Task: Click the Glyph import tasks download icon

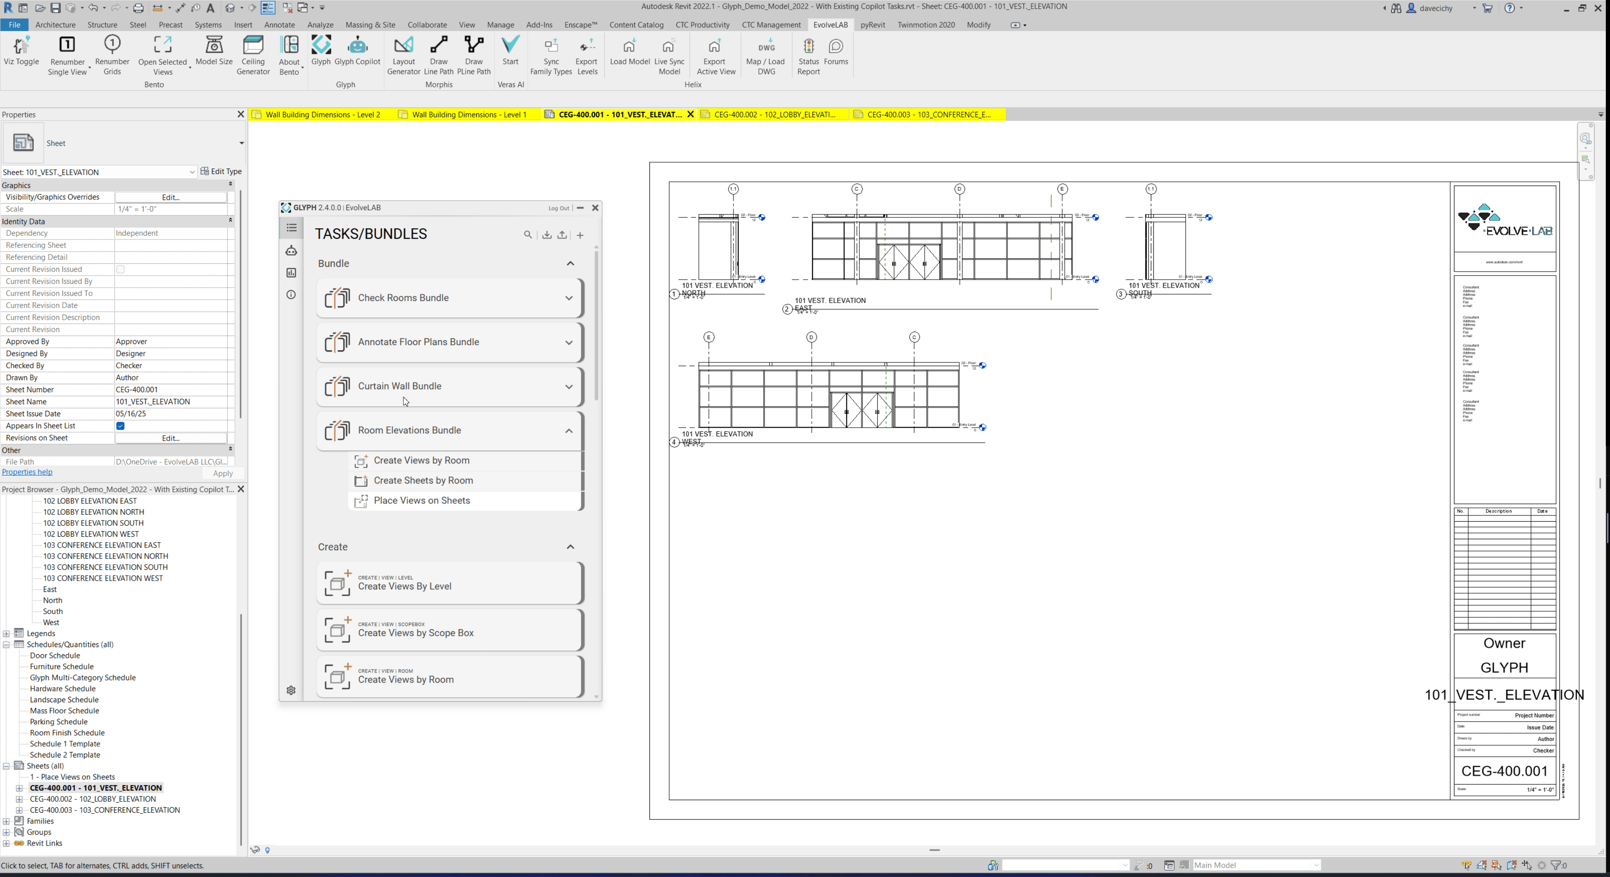Action: coord(547,235)
